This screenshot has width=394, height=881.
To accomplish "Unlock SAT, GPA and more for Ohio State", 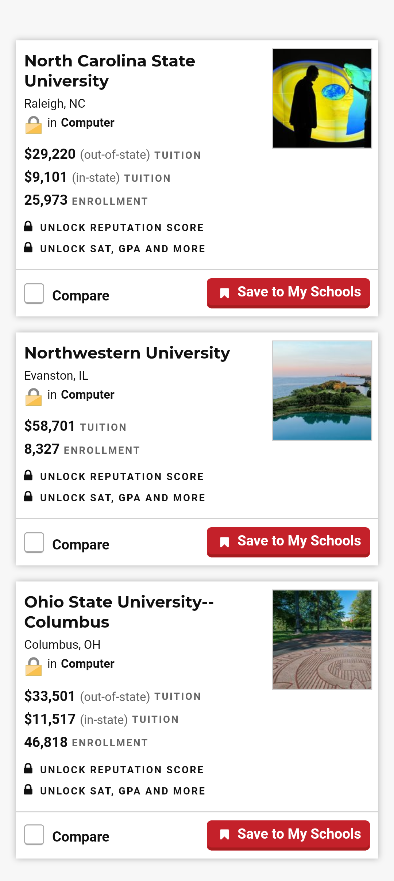I will coord(123,791).
